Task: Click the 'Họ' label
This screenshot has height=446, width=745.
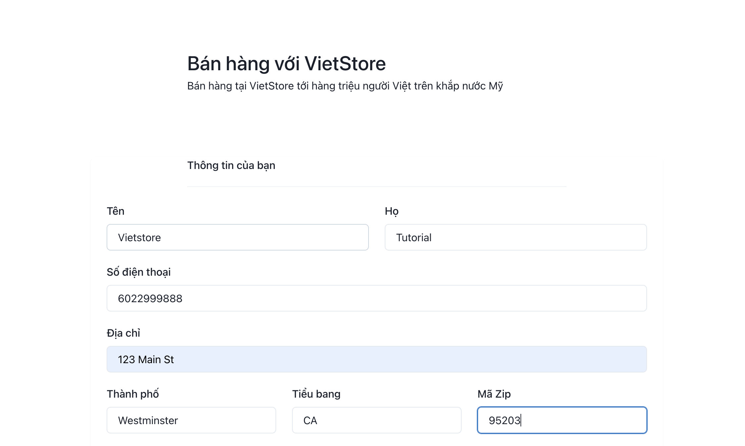Action: tap(392, 211)
